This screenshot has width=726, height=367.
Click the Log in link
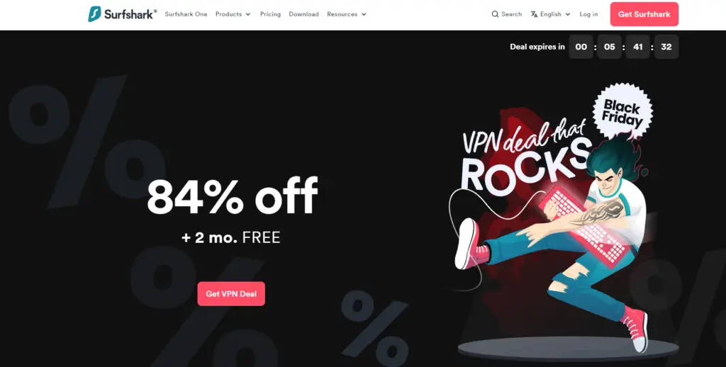click(588, 14)
